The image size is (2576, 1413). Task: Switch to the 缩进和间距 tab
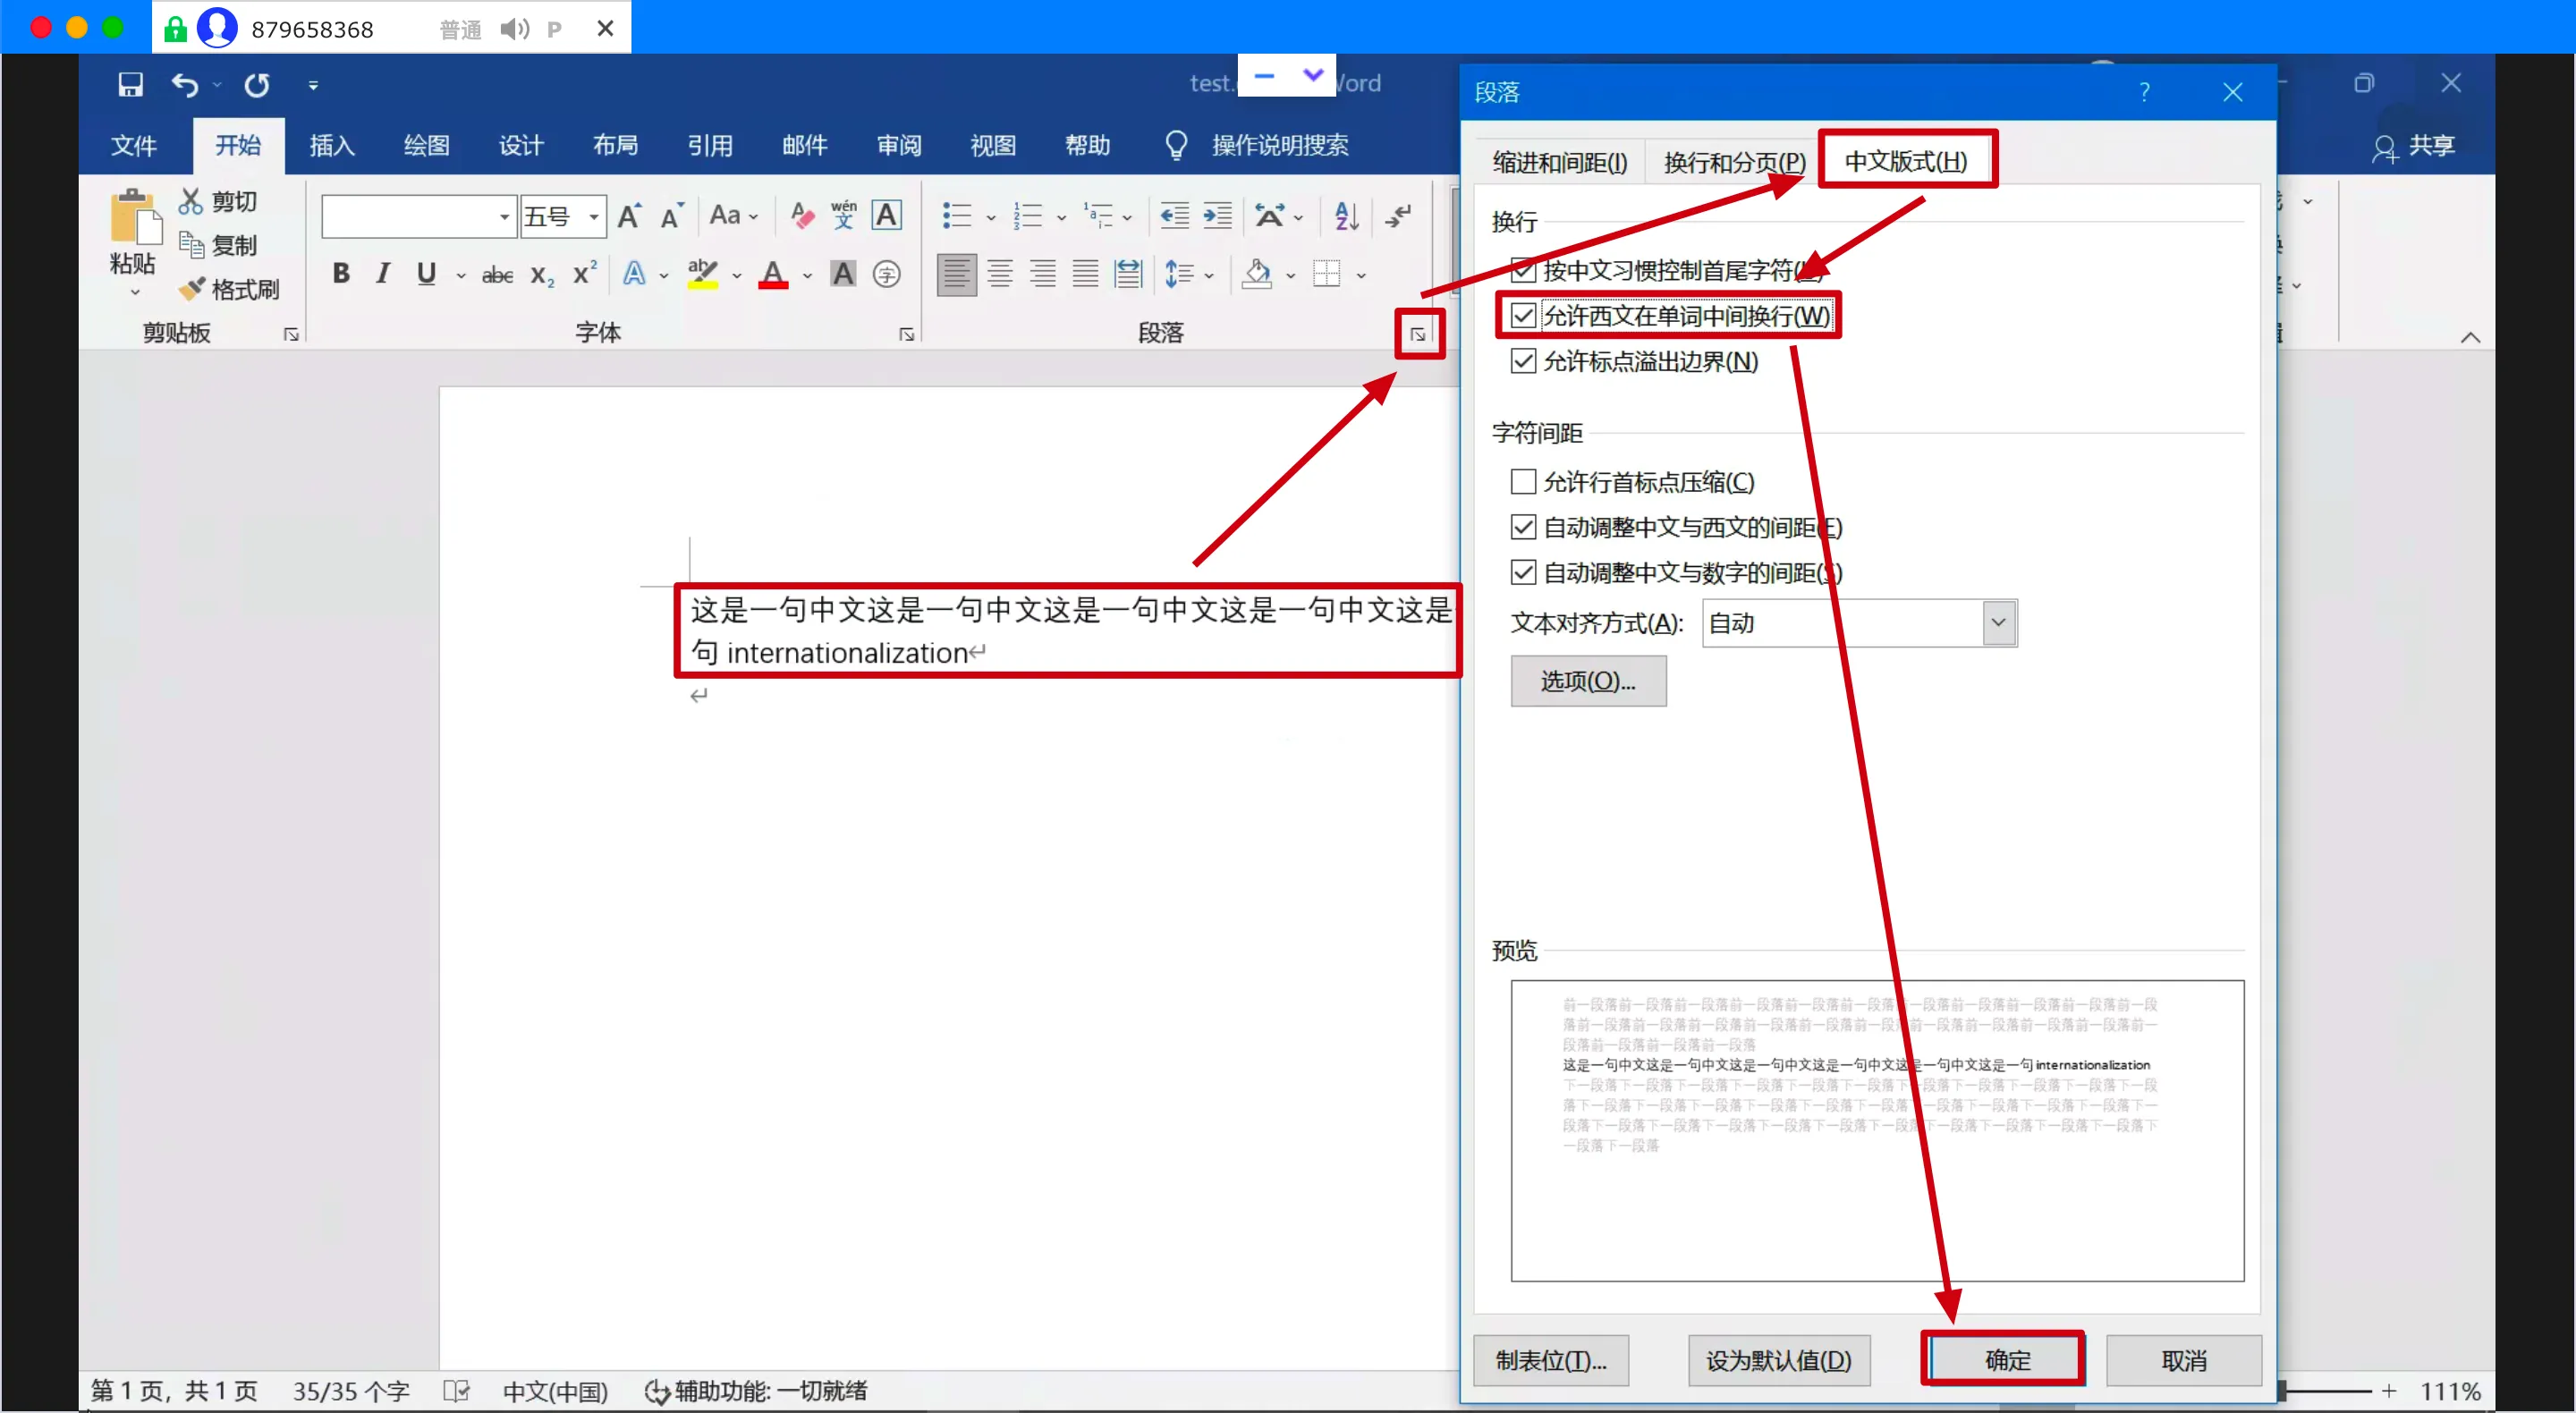coord(1559,162)
